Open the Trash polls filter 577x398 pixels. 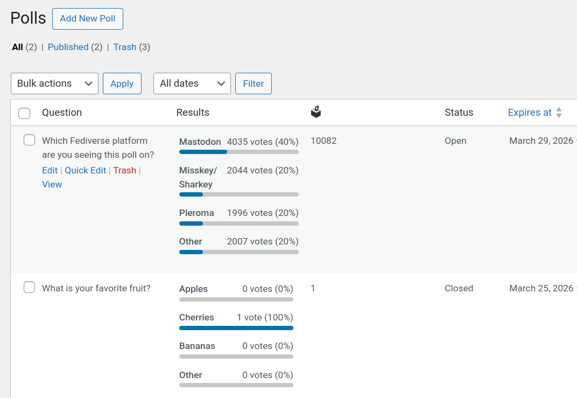click(125, 47)
